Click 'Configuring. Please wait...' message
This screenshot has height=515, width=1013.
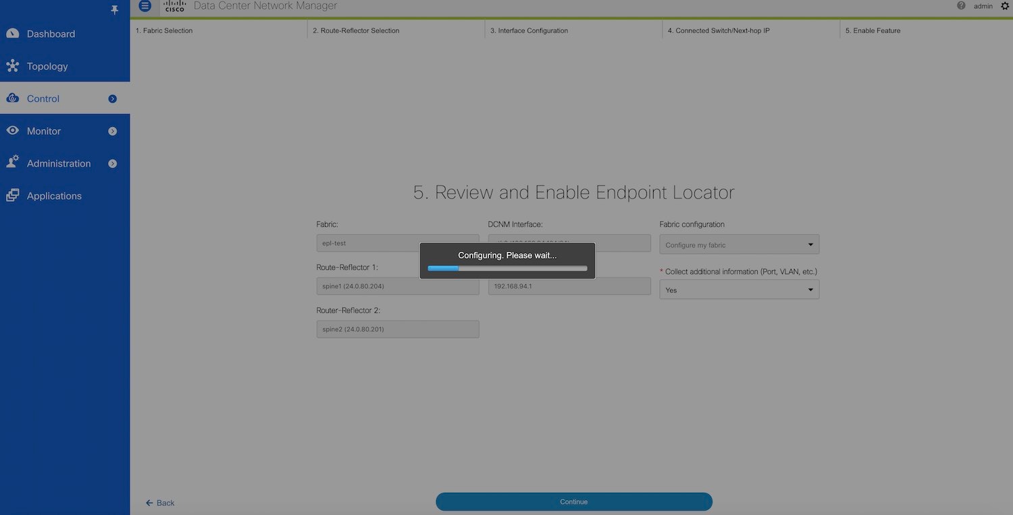click(x=507, y=255)
